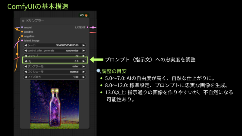Viewport: 242px width, 136px height.
Task: Click the negative input connector dot
Action: (22, 36)
